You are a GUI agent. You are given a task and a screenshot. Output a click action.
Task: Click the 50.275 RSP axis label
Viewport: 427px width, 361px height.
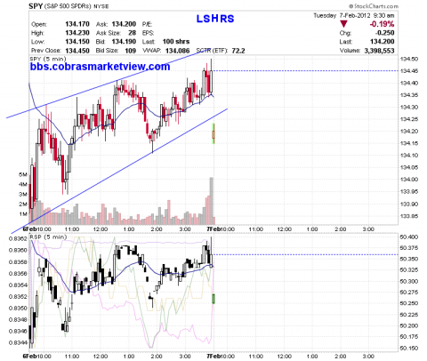click(409, 293)
